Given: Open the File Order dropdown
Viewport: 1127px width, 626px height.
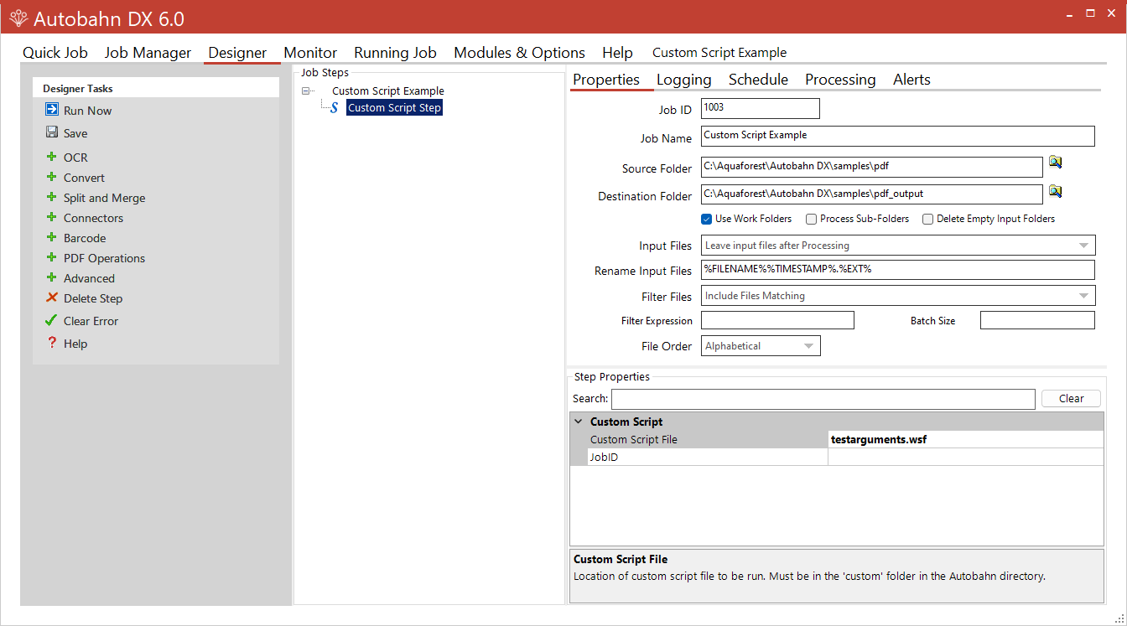Looking at the screenshot, I should coord(808,345).
